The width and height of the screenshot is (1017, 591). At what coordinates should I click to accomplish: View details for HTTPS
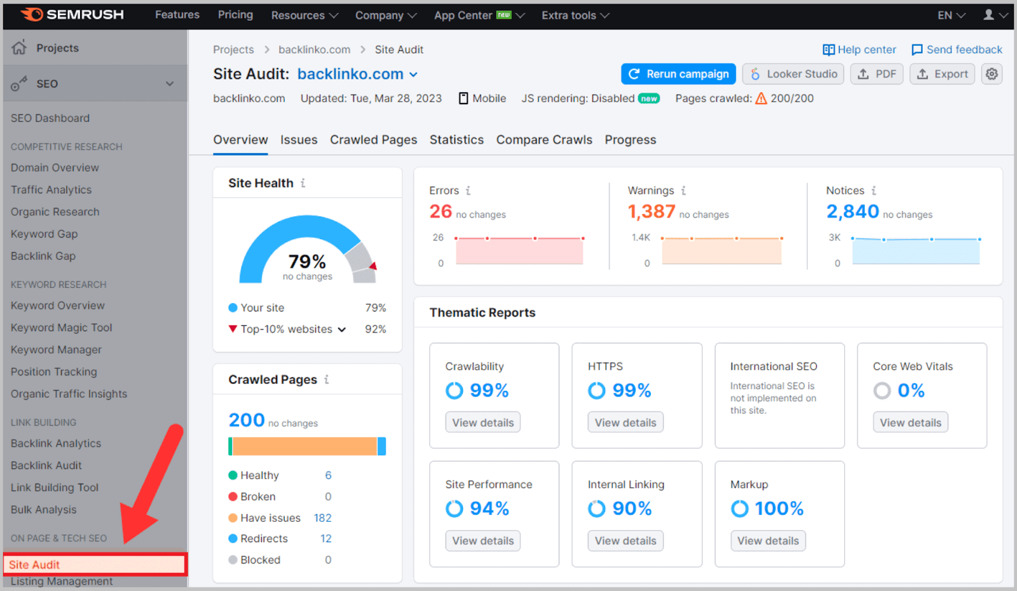[x=625, y=423]
